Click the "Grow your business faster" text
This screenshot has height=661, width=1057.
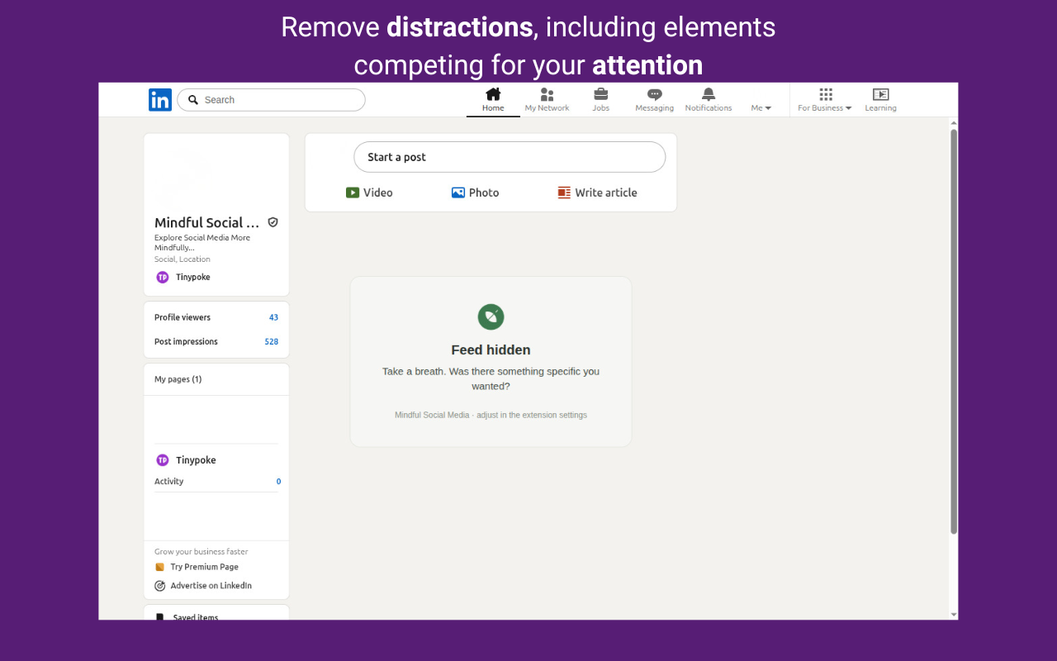[201, 552]
